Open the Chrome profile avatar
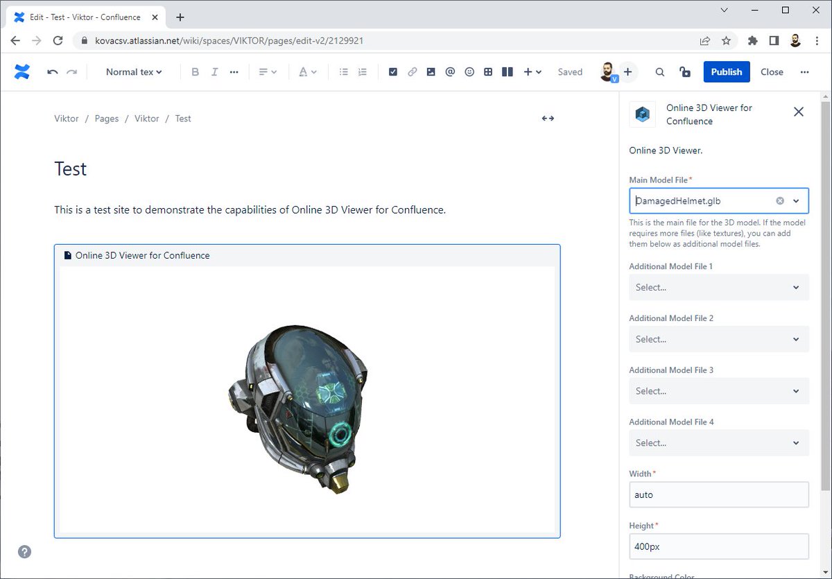Screen dimensions: 832x579 click(795, 40)
